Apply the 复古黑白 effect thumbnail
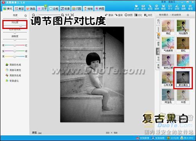 pos(183,79)
